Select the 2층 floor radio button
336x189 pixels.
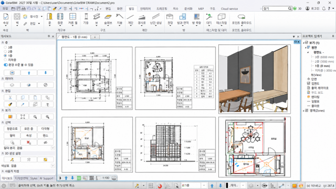[x=5, y=51]
